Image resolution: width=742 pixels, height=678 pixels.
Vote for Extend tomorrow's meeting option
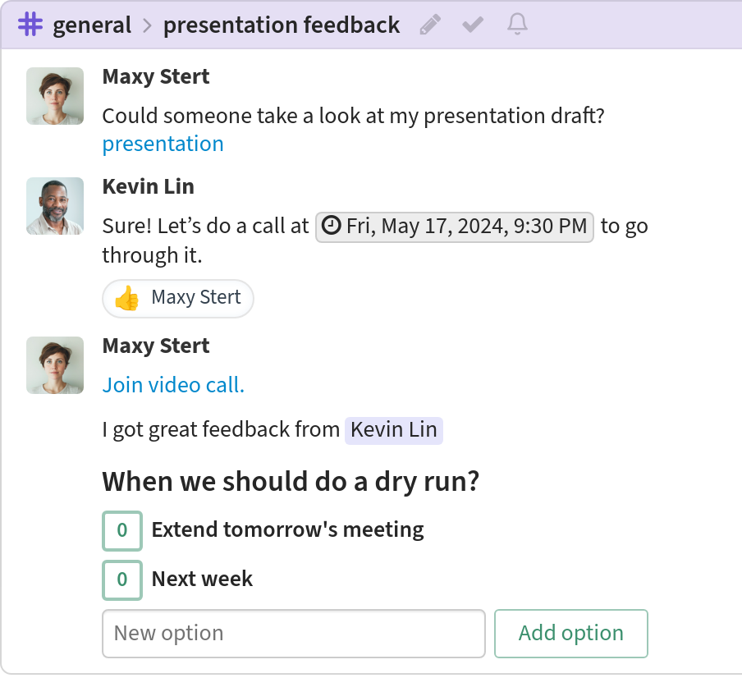tap(122, 530)
